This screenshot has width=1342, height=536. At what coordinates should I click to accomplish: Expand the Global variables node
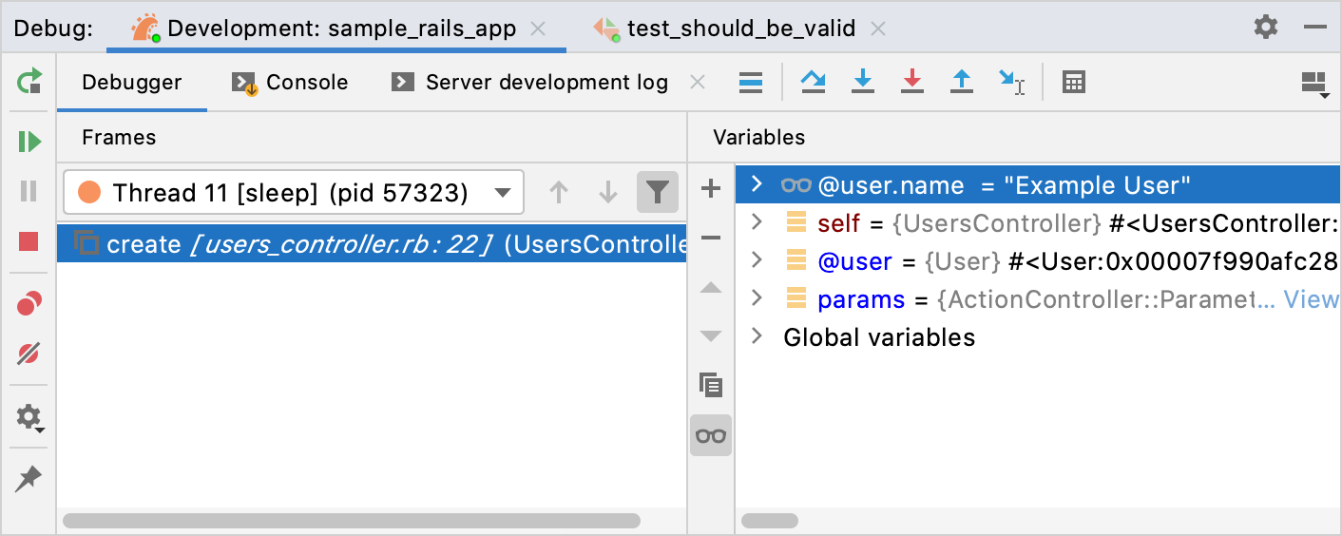[x=757, y=336]
